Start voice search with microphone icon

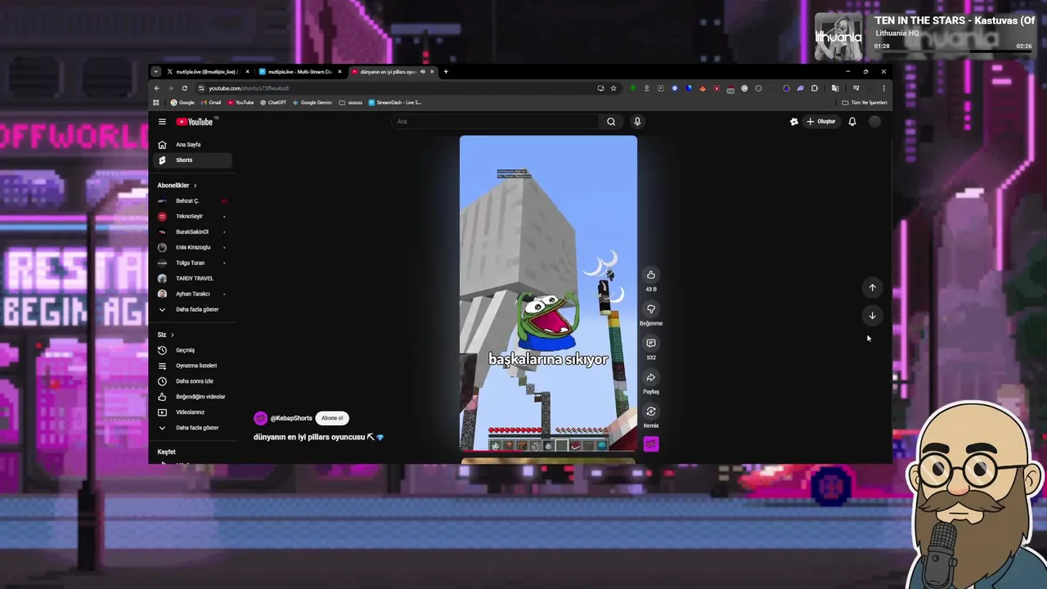(x=637, y=122)
